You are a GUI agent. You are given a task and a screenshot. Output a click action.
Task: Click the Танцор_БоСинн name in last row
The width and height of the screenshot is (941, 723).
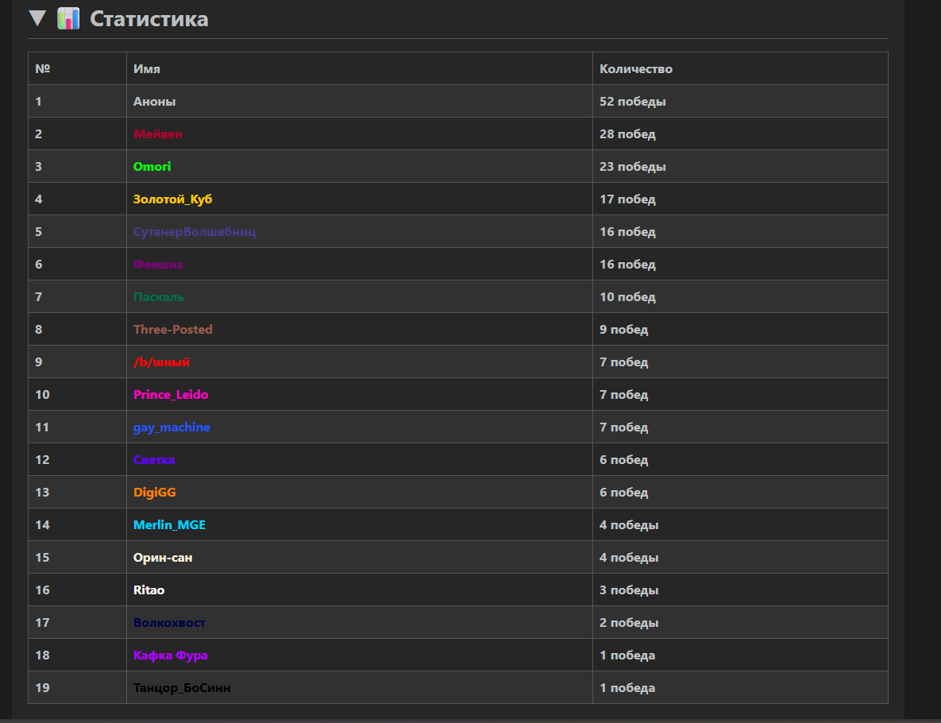(x=182, y=688)
